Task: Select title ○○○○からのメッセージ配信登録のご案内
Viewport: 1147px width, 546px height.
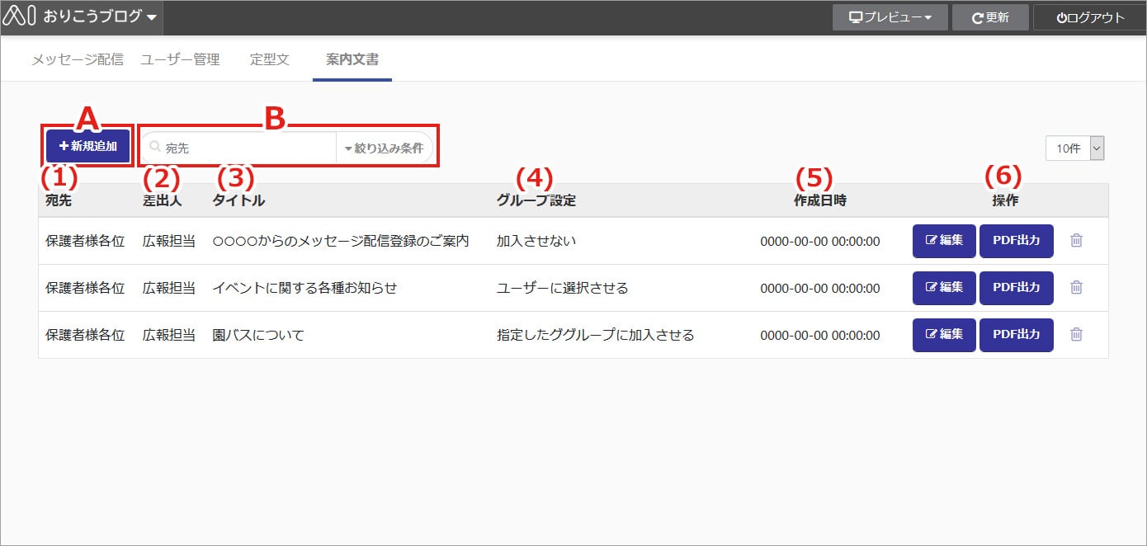Action: [341, 241]
